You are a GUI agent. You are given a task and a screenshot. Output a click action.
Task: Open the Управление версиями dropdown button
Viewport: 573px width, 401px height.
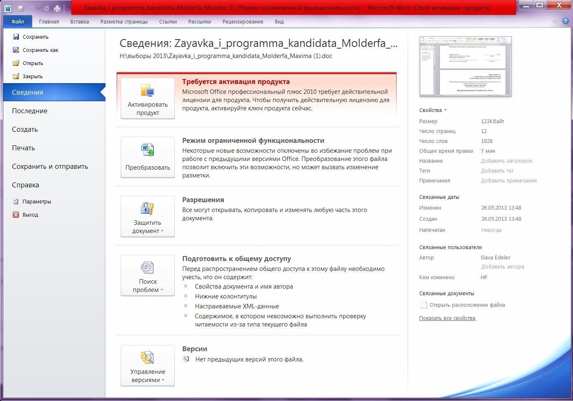tap(148, 366)
